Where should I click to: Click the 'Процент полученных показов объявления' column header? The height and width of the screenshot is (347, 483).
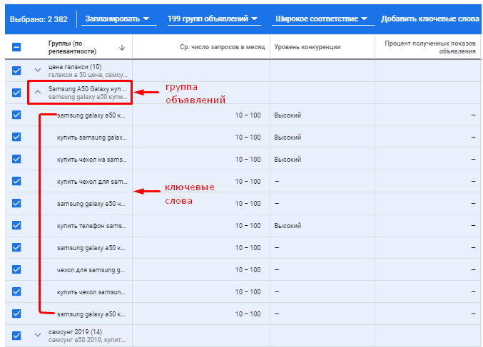pos(429,48)
